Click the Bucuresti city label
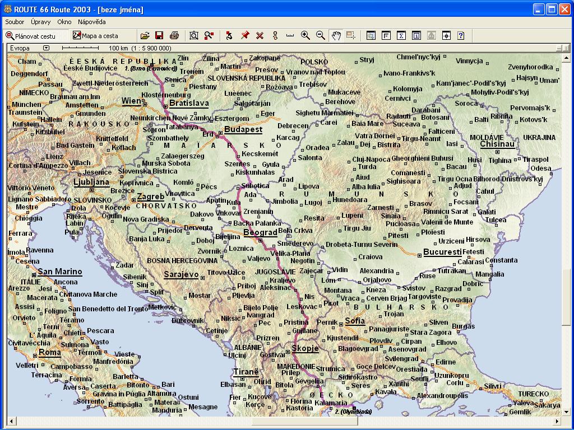This screenshot has height=430, width=574. click(x=443, y=252)
